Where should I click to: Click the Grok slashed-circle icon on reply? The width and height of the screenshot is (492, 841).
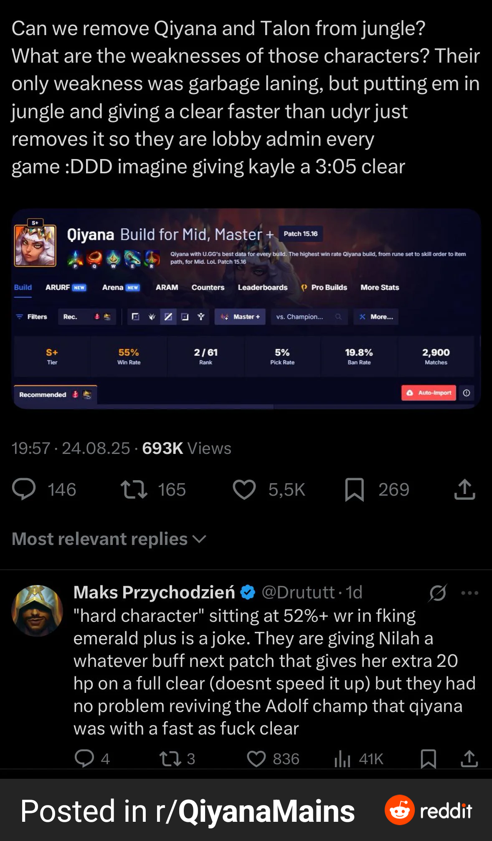click(x=438, y=593)
